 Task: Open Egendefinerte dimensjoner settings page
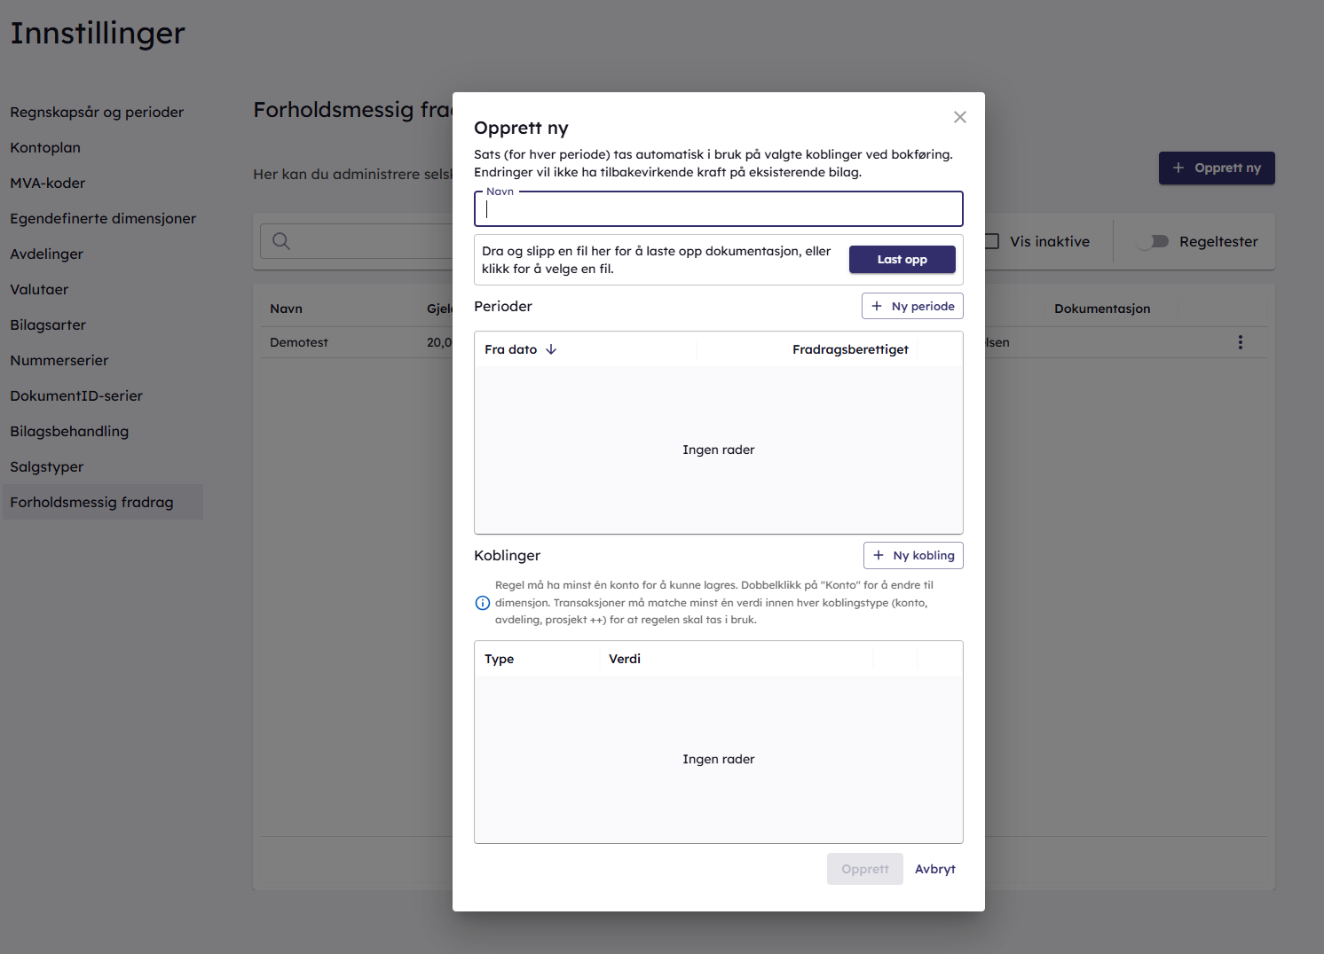pyautogui.click(x=103, y=218)
